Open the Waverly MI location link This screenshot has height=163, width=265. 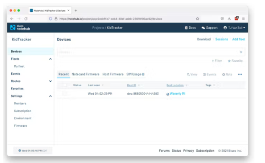178,94
